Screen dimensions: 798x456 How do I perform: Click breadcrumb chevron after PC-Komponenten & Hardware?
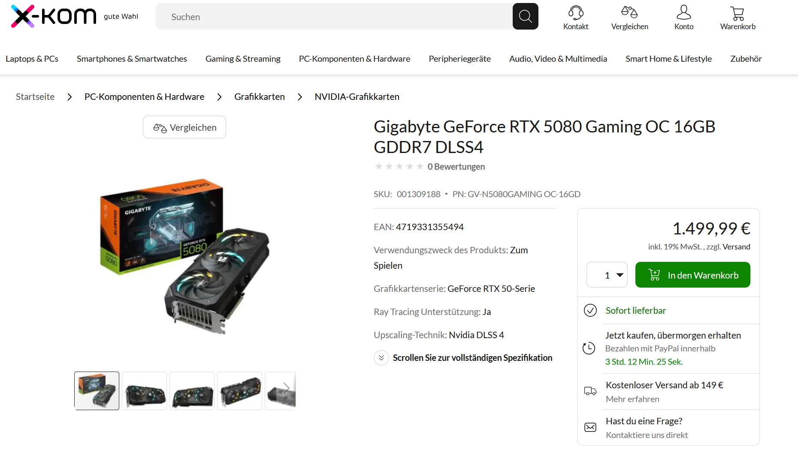point(219,97)
